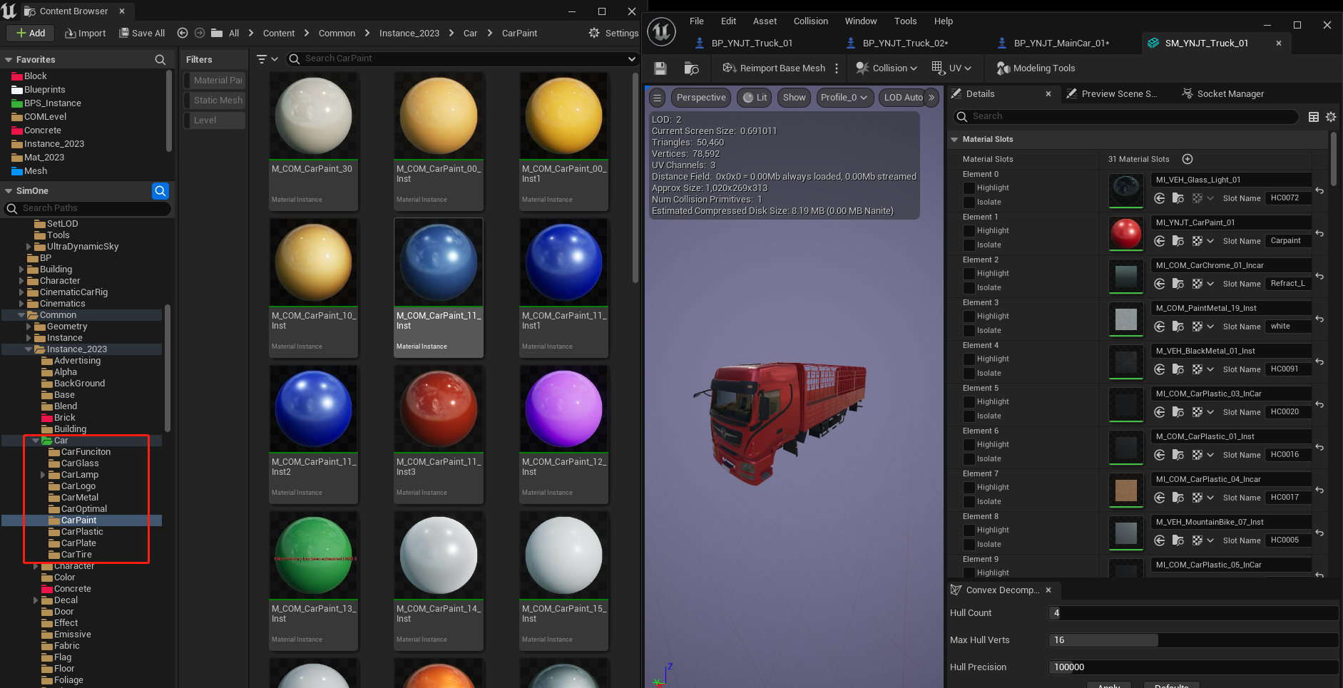Click the Save asset floppy disk icon
1343x688 pixels.
(x=660, y=68)
